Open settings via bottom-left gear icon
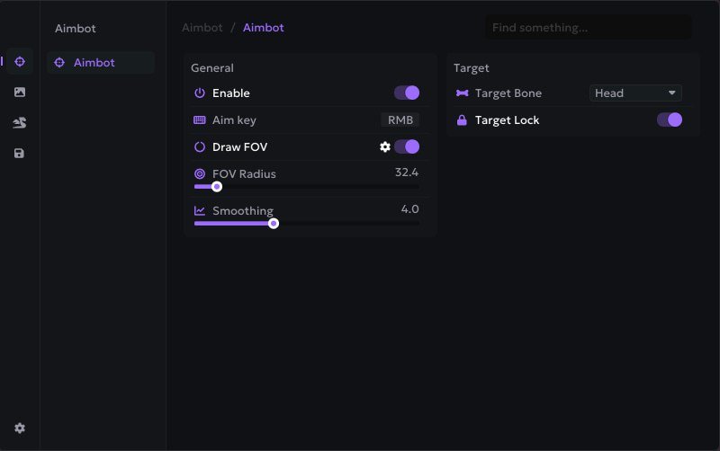This screenshot has width=720, height=451. [20, 429]
